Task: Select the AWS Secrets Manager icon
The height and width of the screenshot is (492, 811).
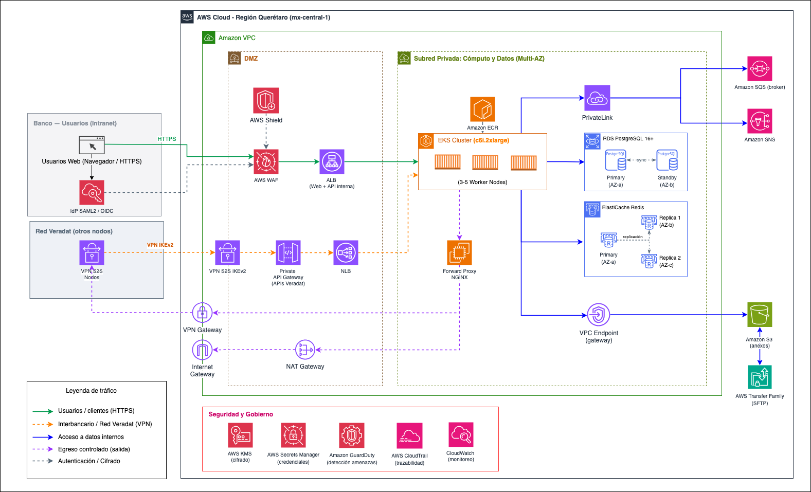Action: point(293,435)
